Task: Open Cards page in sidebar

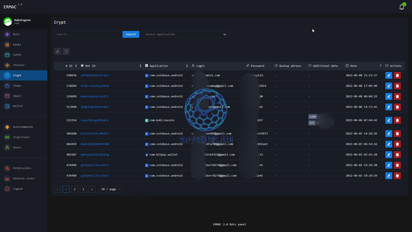Action: pyautogui.click(x=17, y=55)
